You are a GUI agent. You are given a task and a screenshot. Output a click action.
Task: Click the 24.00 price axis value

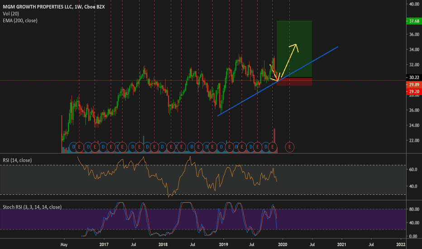[x=414, y=125]
